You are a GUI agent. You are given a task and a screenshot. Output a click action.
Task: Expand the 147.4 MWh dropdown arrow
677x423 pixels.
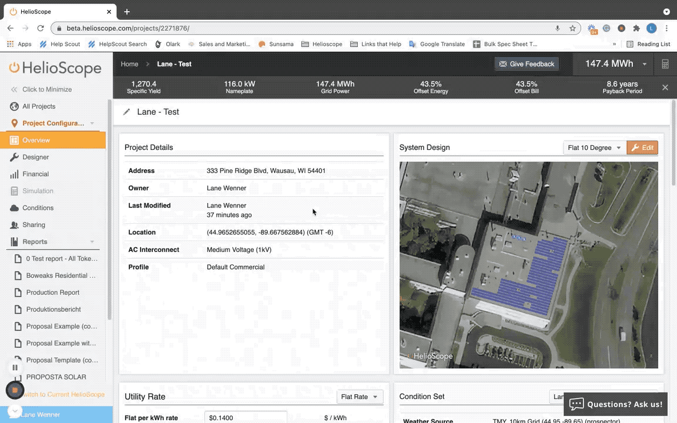(644, 64)
